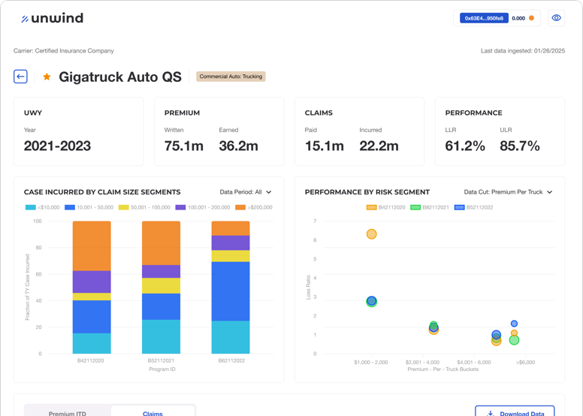
Task: Click the Earned premium value 36.2m
Action: pyautogui.click(x=238, y=146)
